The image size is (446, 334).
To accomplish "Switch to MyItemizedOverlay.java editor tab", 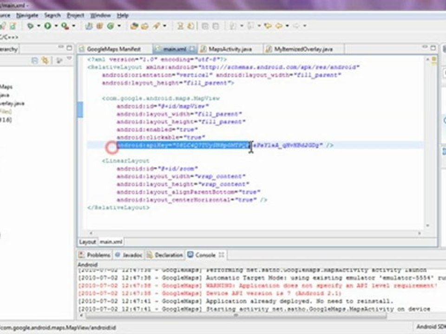I will click(x=303, y=49).
